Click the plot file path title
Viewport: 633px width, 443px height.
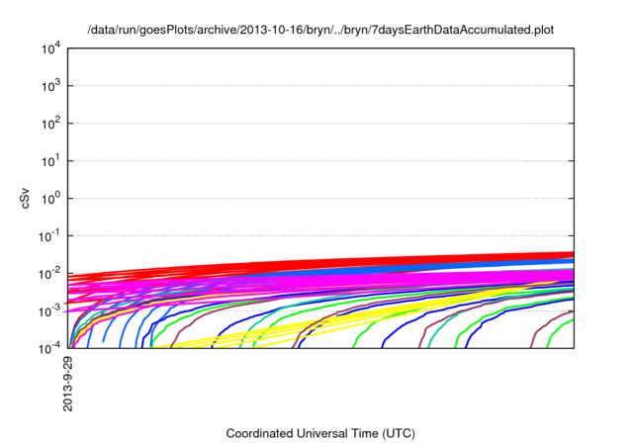[x=320, y=30]
